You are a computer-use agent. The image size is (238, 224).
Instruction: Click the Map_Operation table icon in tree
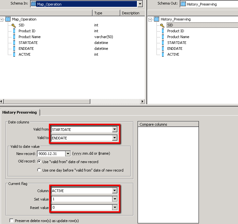(8, 19)
